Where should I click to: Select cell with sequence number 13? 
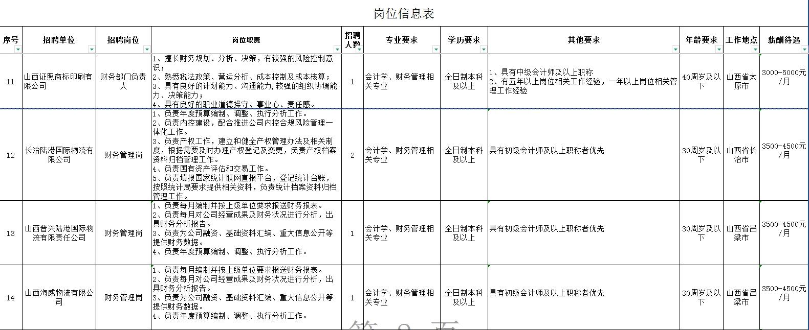pyautogui.click(x=11, y=233)
